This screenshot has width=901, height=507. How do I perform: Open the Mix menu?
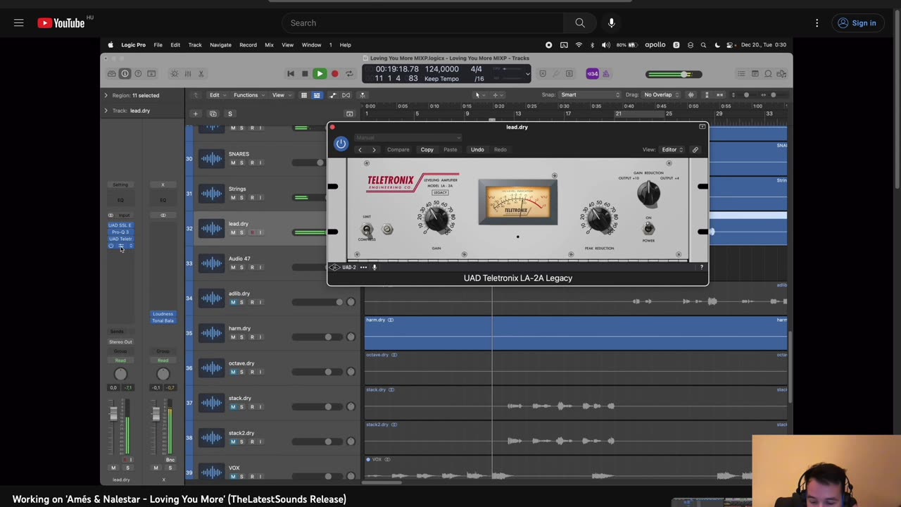[x=269, y=45]
